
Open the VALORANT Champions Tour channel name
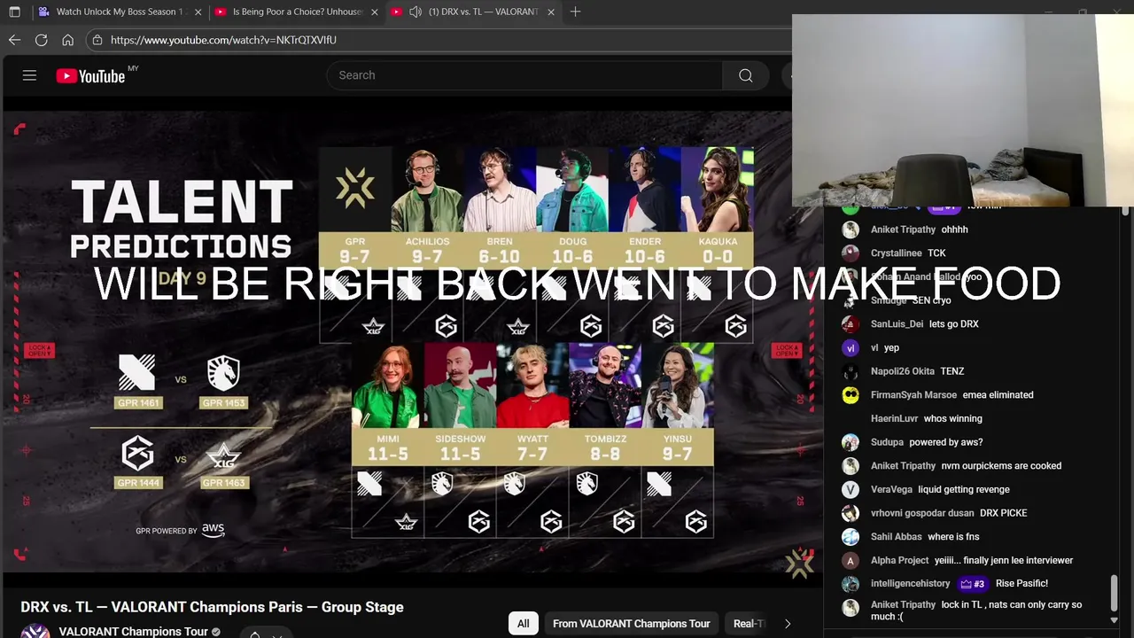pyautogui.click(x=133, y=632)
